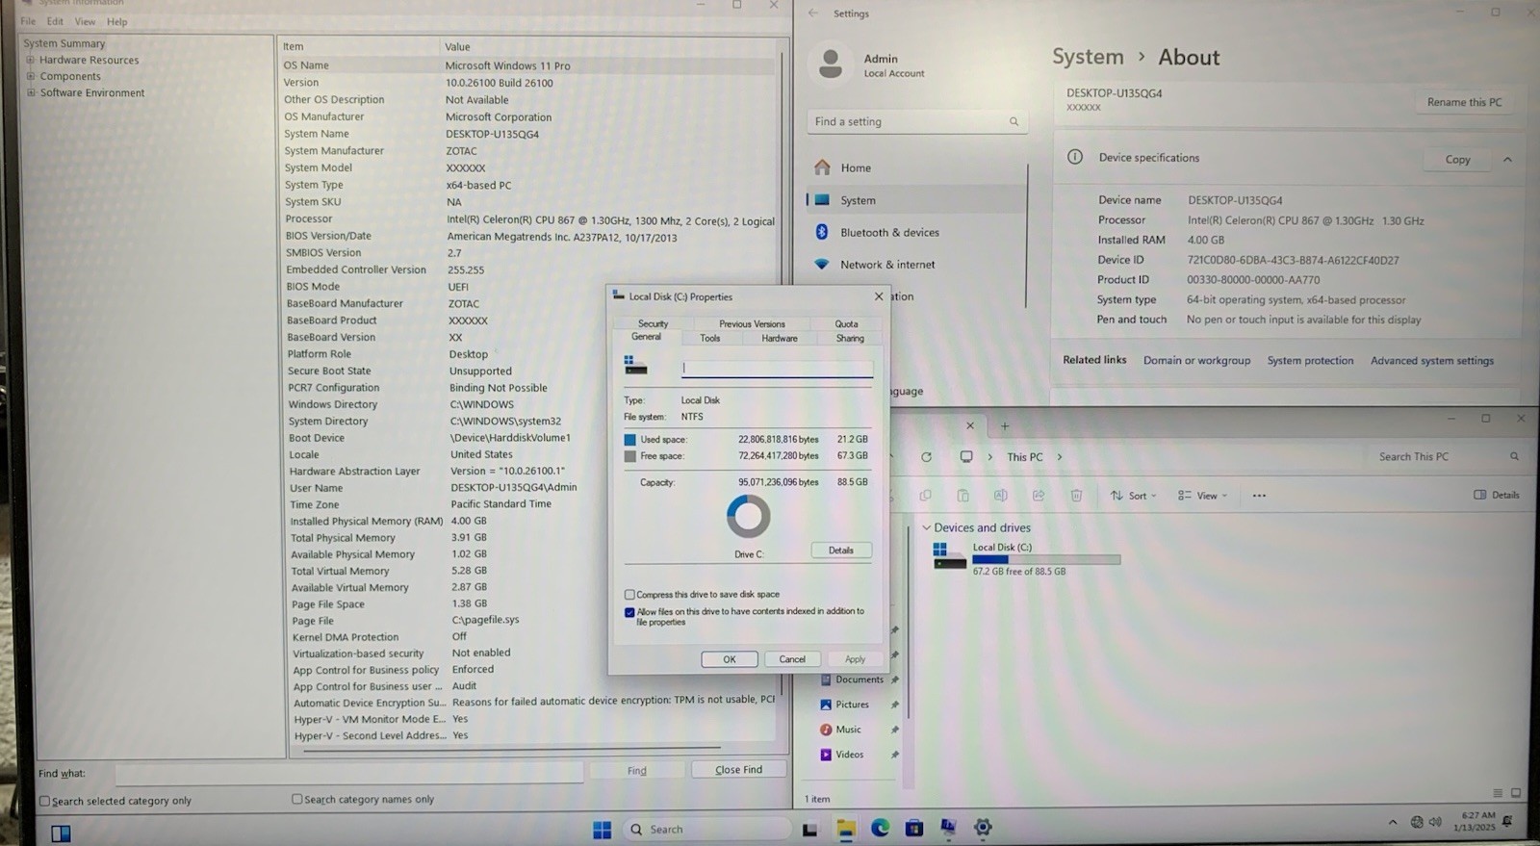Click the Share icon in File Explorer toolbar
This screenshot has width=1540, height=846.
[1039, 496]
